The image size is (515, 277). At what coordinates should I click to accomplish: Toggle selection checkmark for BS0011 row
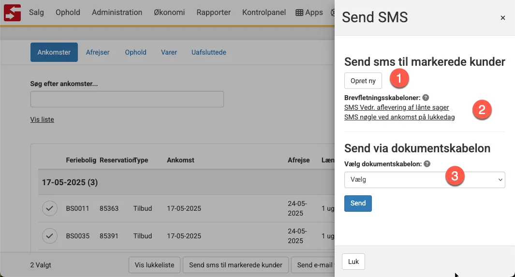49,208
